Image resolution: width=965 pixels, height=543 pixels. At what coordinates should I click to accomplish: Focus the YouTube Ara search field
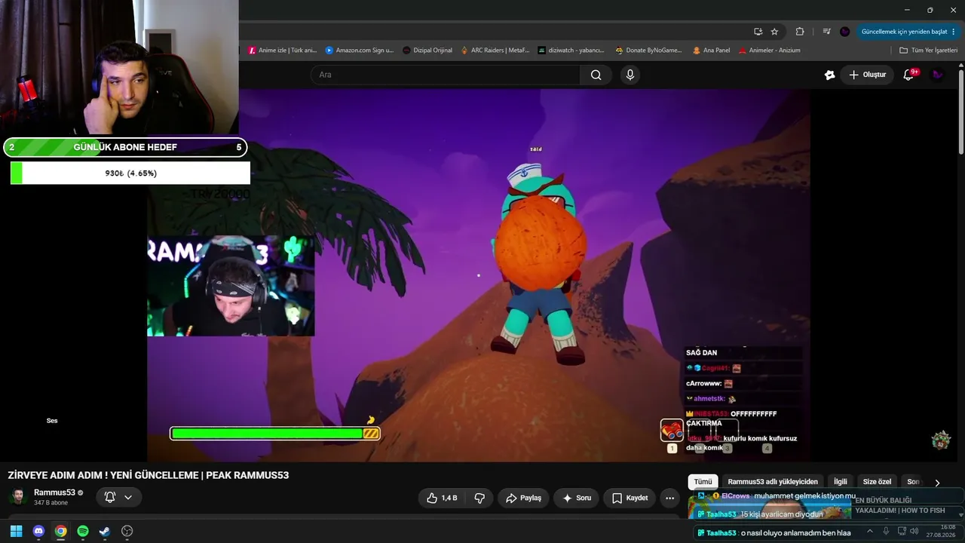coord(446,75)
